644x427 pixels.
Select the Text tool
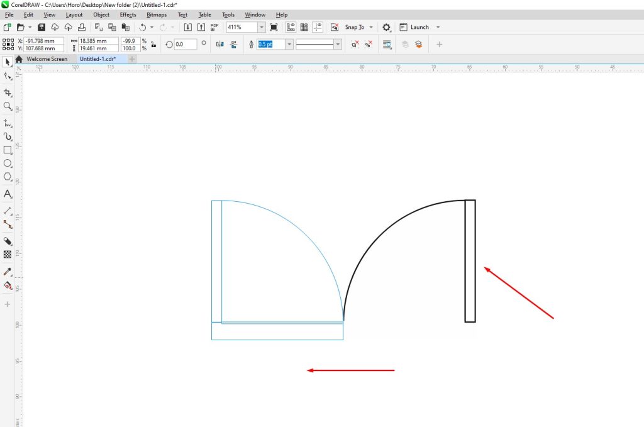(8, 194)
